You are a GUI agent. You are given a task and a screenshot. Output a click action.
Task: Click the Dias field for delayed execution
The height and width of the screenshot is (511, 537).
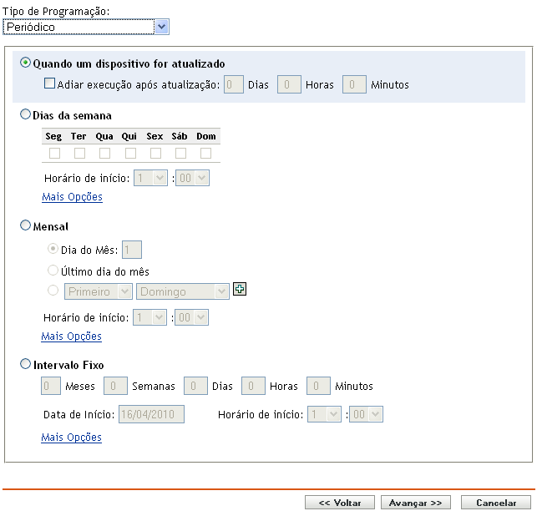coord(234,84)
